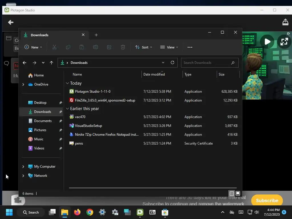Open 7-Zip from the taskbar

point(152,212)
